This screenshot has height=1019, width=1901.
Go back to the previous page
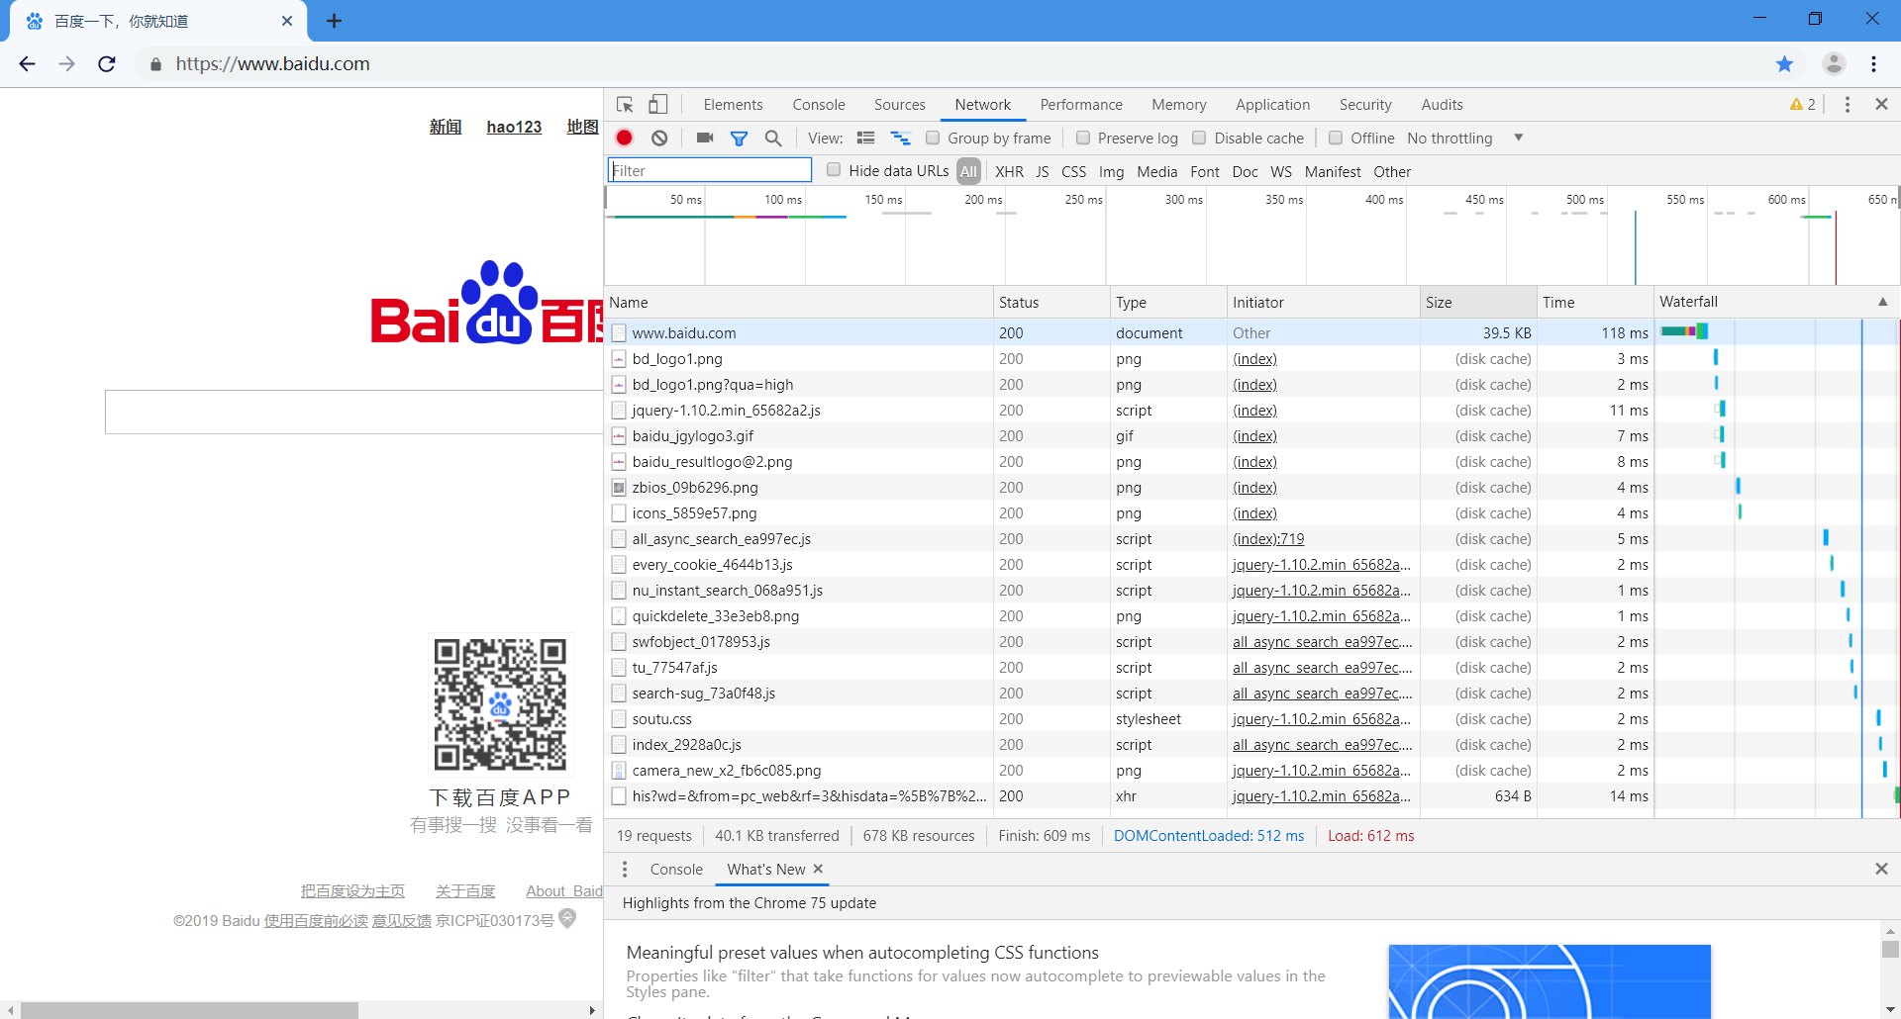27,64
